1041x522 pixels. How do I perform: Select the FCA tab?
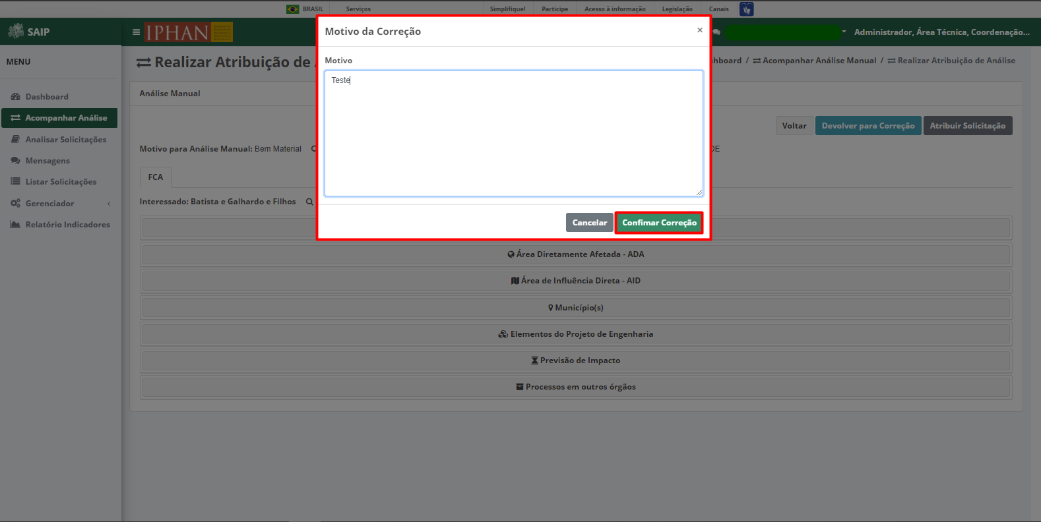pyautogui.click(x=156, y=177)
